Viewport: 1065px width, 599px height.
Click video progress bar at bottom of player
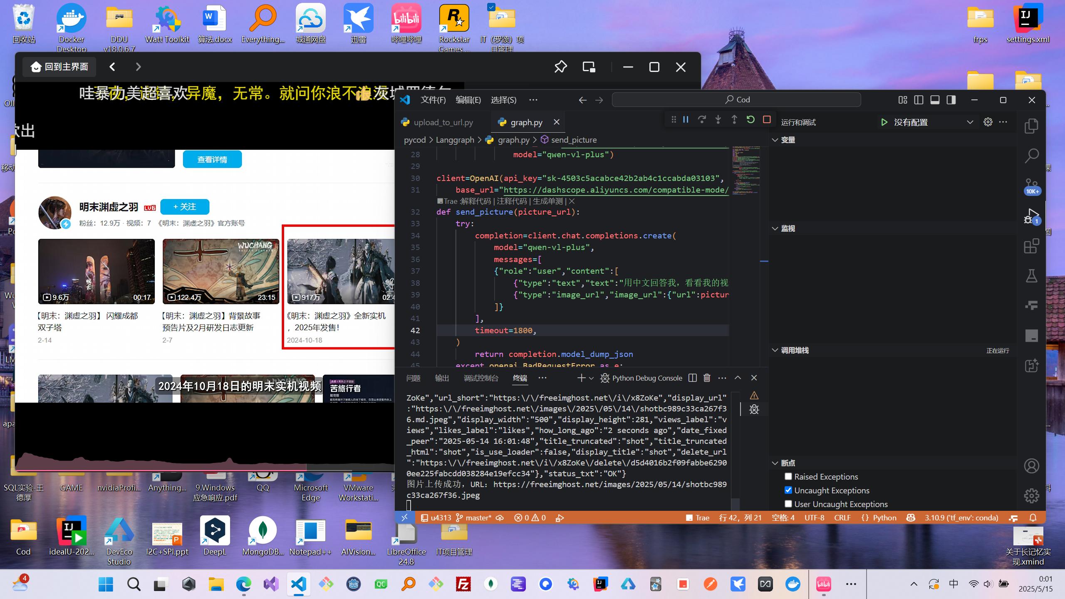coord(205,470)
